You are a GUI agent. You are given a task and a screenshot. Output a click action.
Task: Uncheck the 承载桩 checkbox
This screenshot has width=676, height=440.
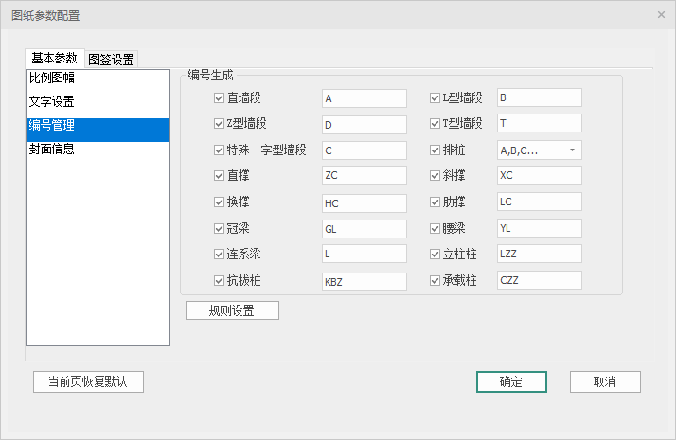[x=435, y=281]
